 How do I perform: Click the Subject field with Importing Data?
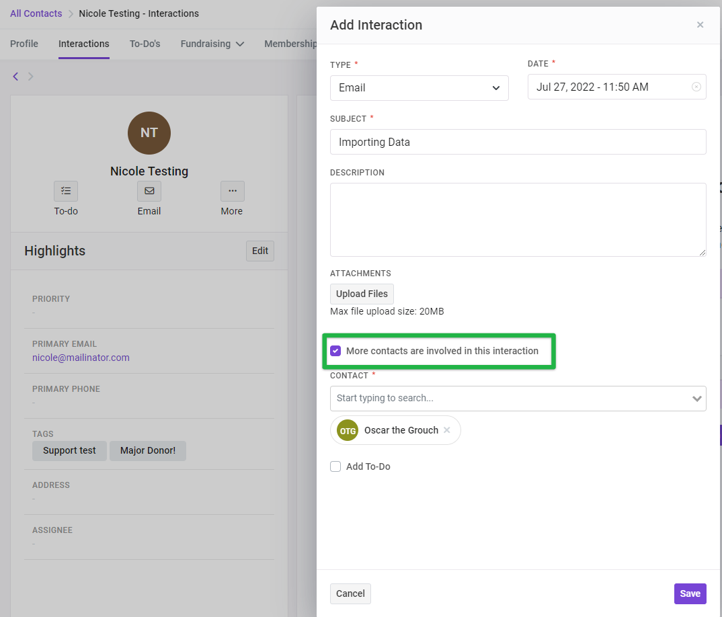click(x=518, y=142)
